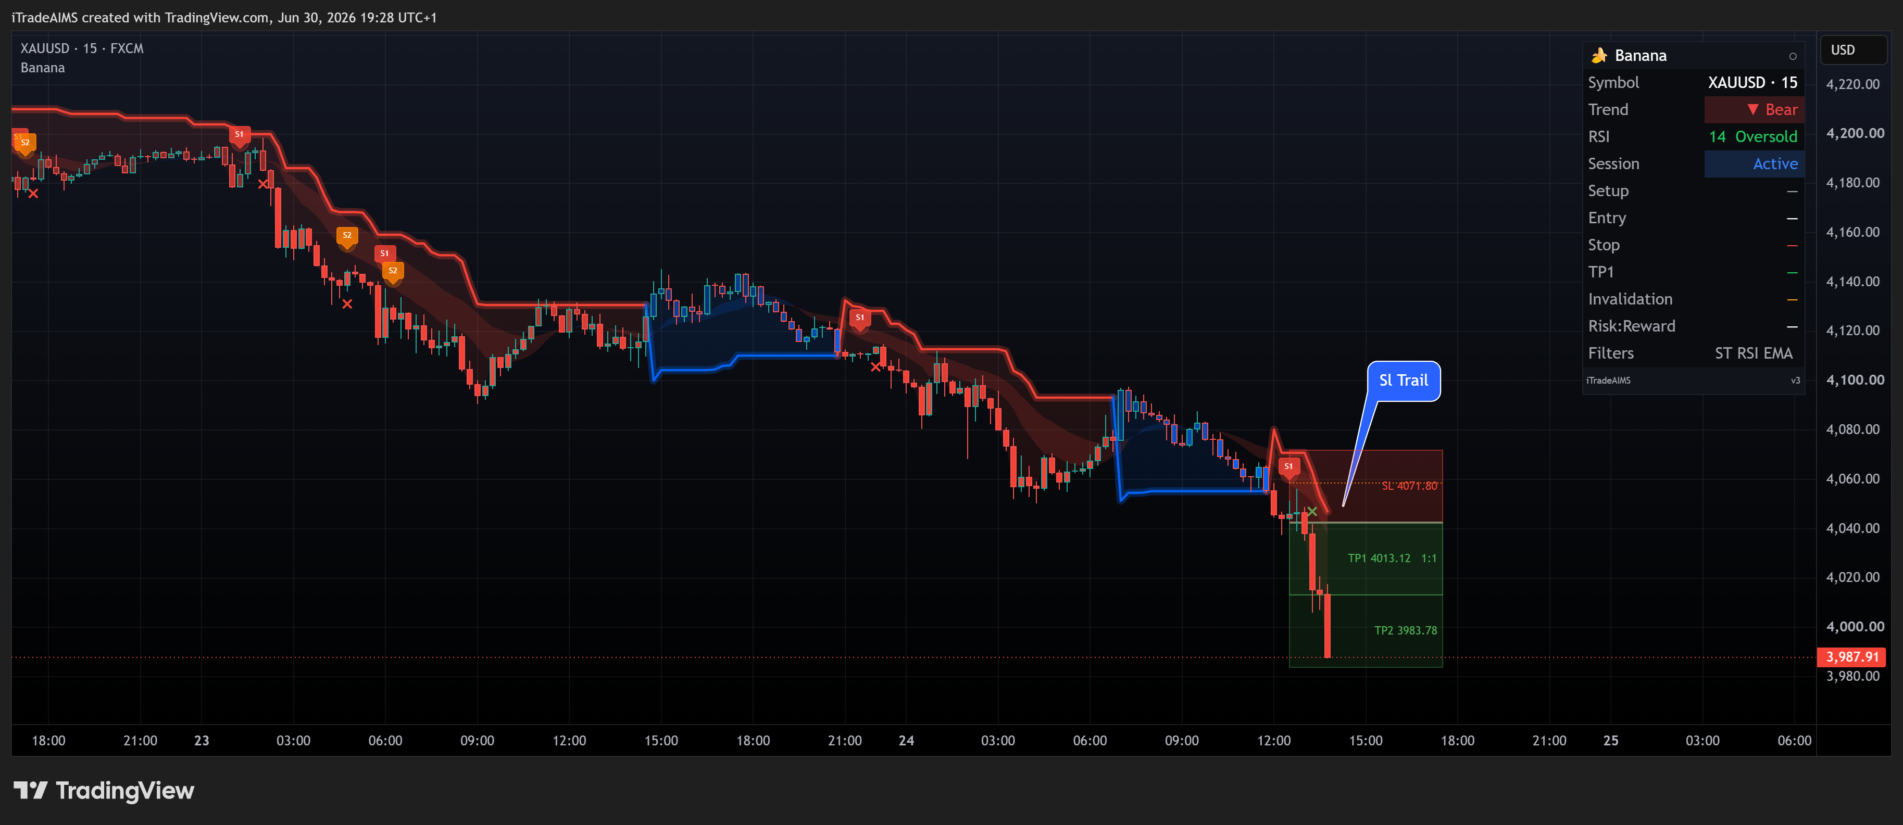Click the date label 25 on the time axis
1903x825 pixels.
1611,740
